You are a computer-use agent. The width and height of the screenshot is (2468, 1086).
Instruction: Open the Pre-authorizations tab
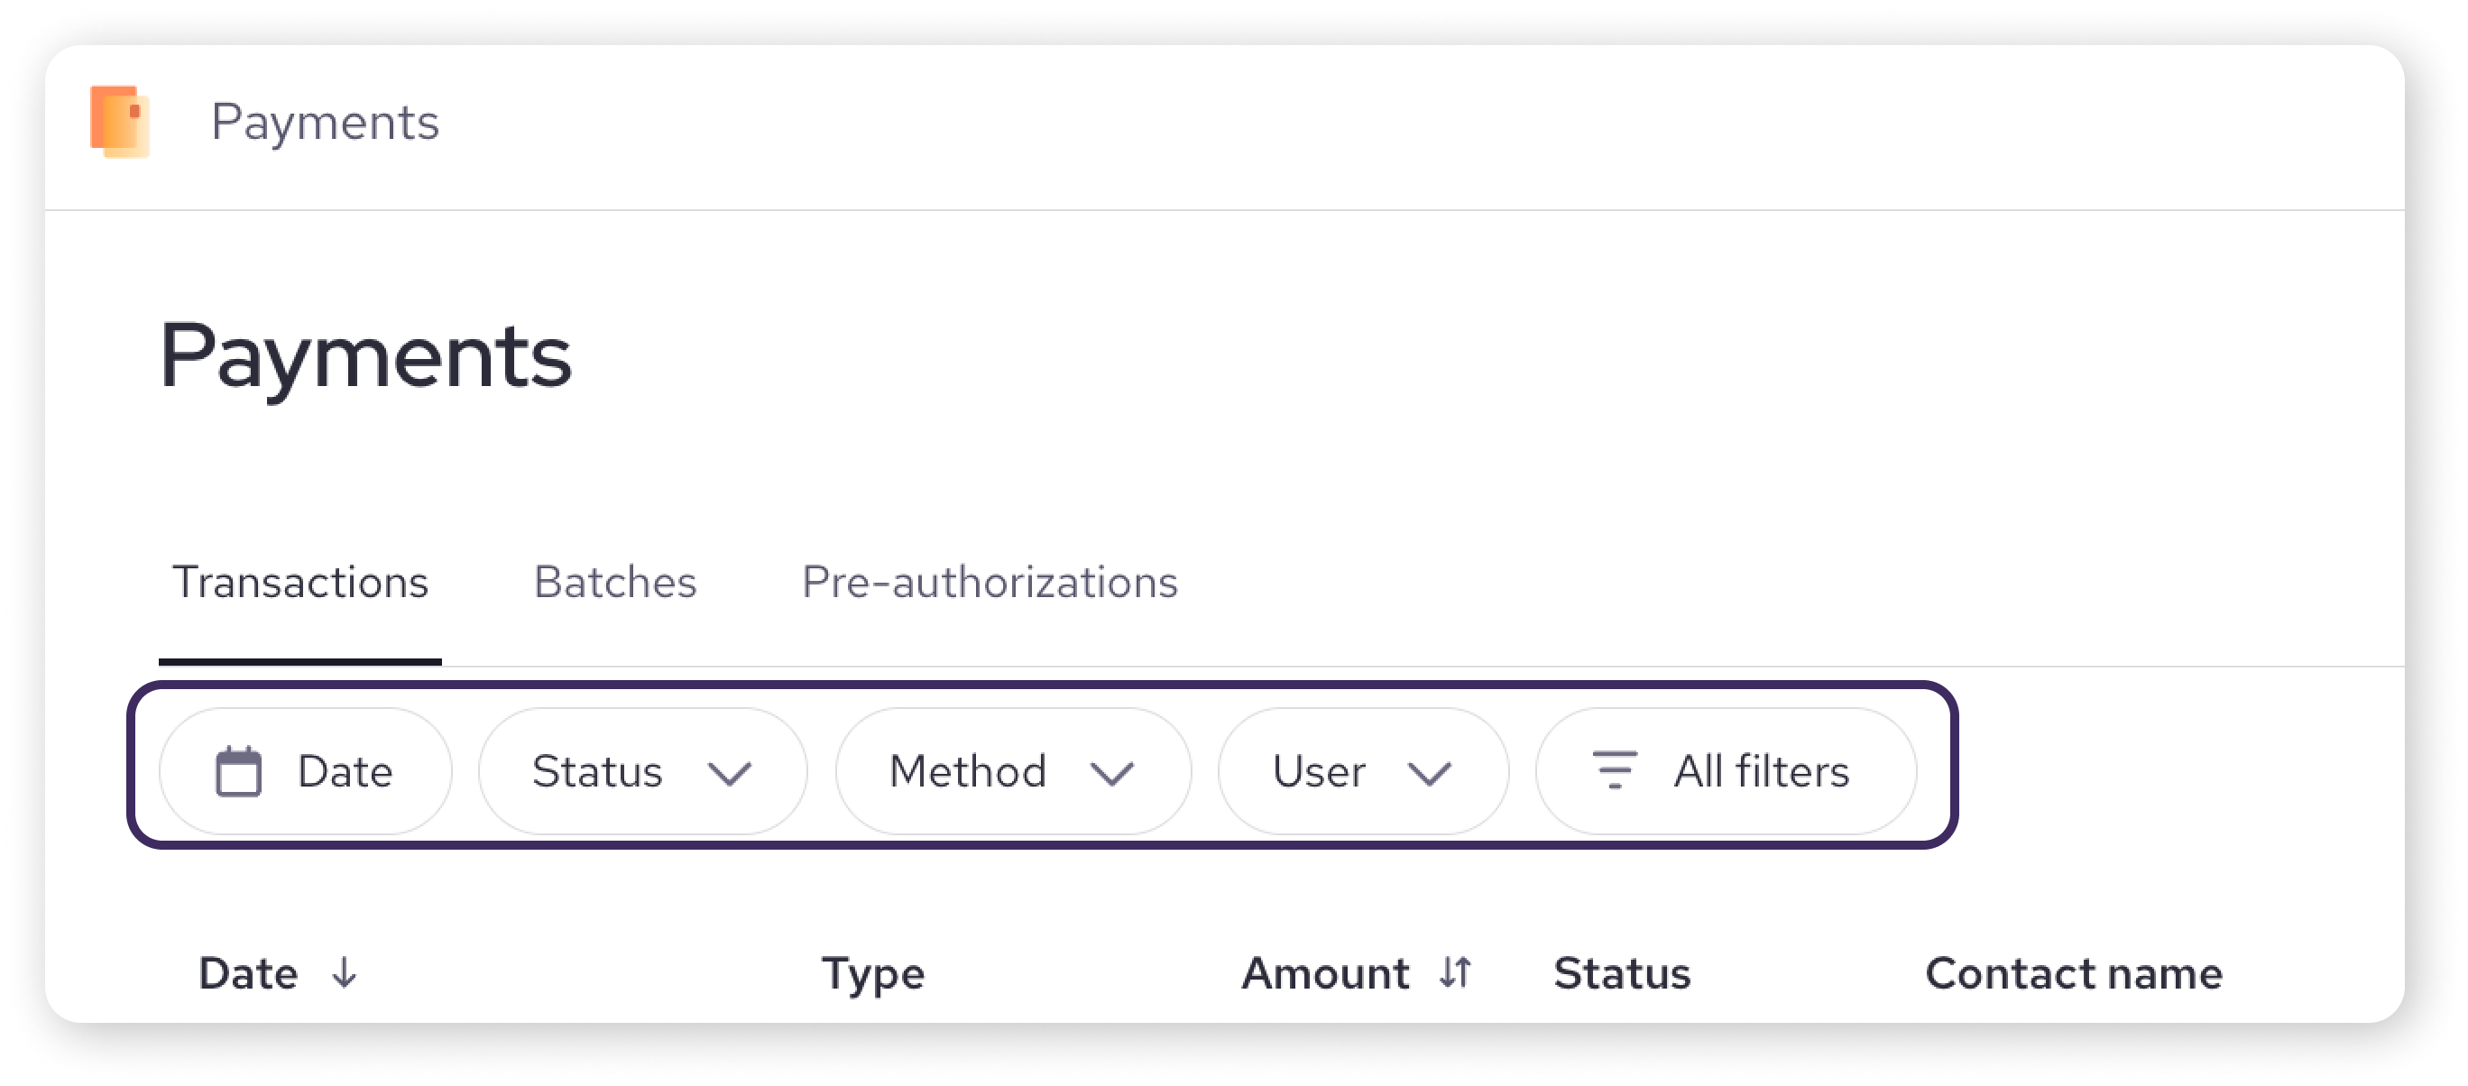990,581
